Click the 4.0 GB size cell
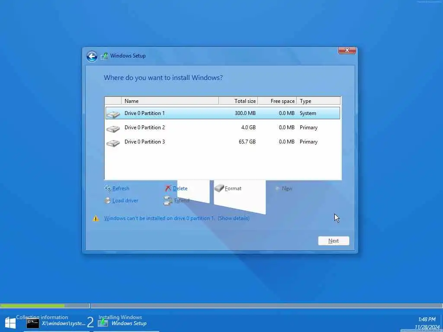Image resolution: width=443 pixels, height=332 pixels. tap(248, 128)
